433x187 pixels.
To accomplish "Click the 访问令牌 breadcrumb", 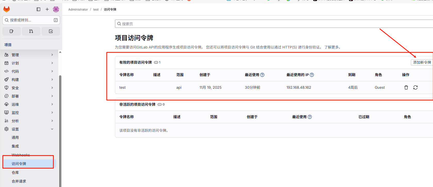I will pos(110,10).
